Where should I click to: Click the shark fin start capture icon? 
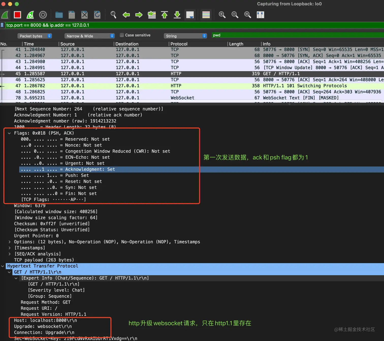coord(5,15)
